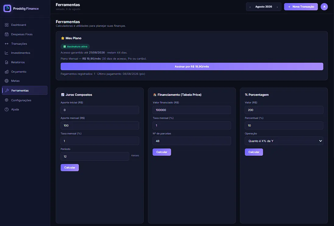
Task: Click the Investimentos chart icon
Action: click(7, 53)
